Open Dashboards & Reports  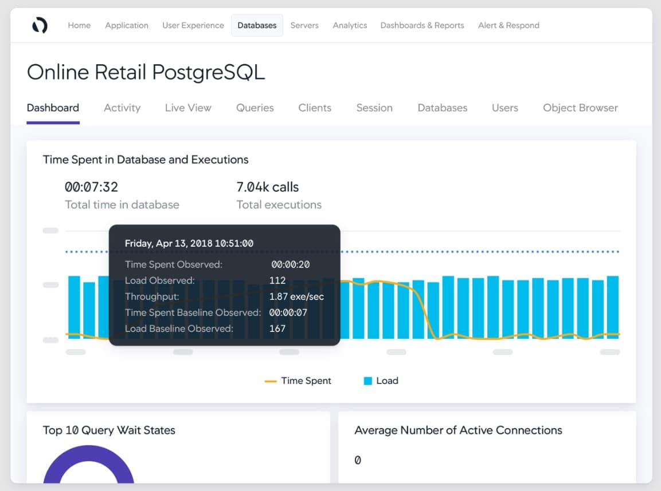pyautogui.click(x=422, y=25)
